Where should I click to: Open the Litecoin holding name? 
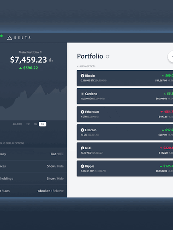(91, 130)
